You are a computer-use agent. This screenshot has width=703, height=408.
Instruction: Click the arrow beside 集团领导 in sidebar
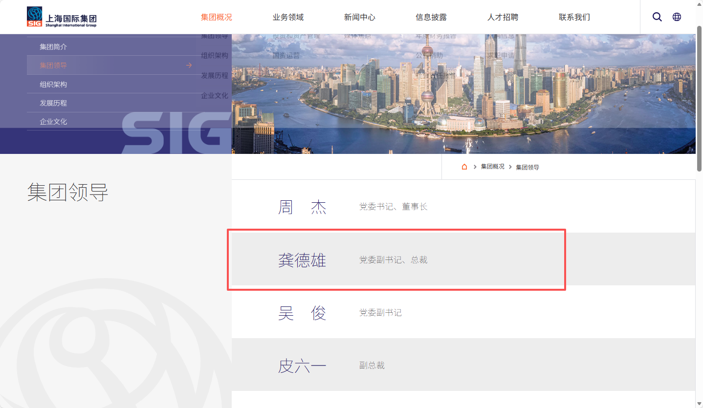(x=189, y=65)
